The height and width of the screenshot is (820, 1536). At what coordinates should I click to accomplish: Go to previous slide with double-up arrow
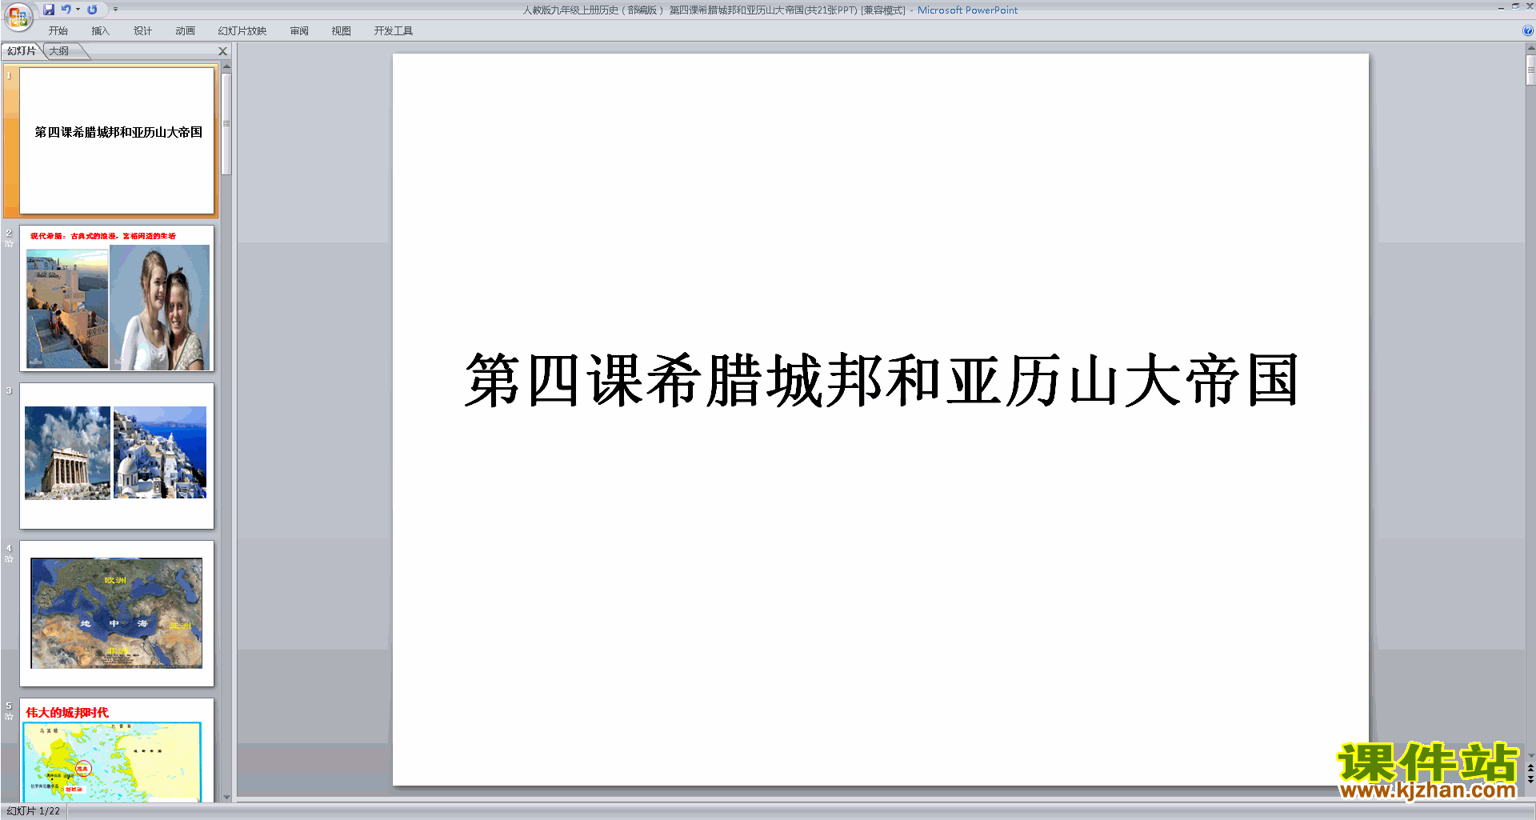1530,768
